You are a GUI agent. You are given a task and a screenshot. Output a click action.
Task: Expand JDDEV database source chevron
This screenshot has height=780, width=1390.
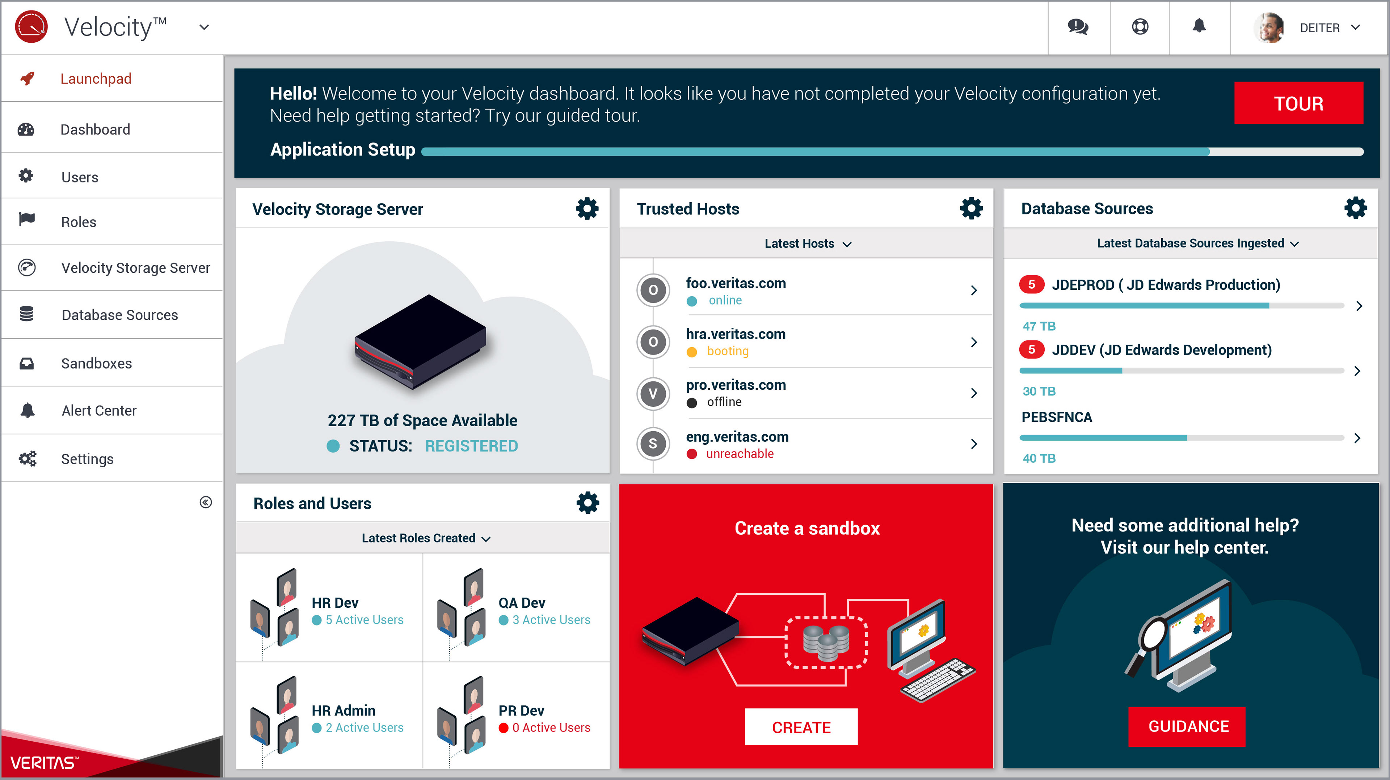[1358, 372]
